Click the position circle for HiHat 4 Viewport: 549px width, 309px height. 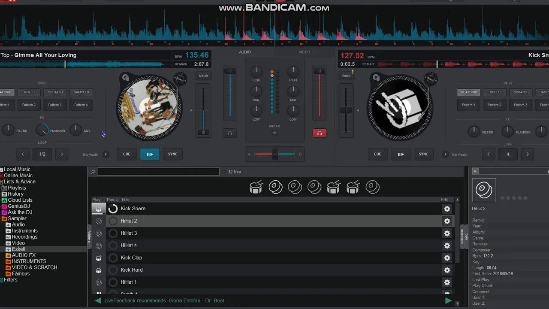tap(113, 245)
